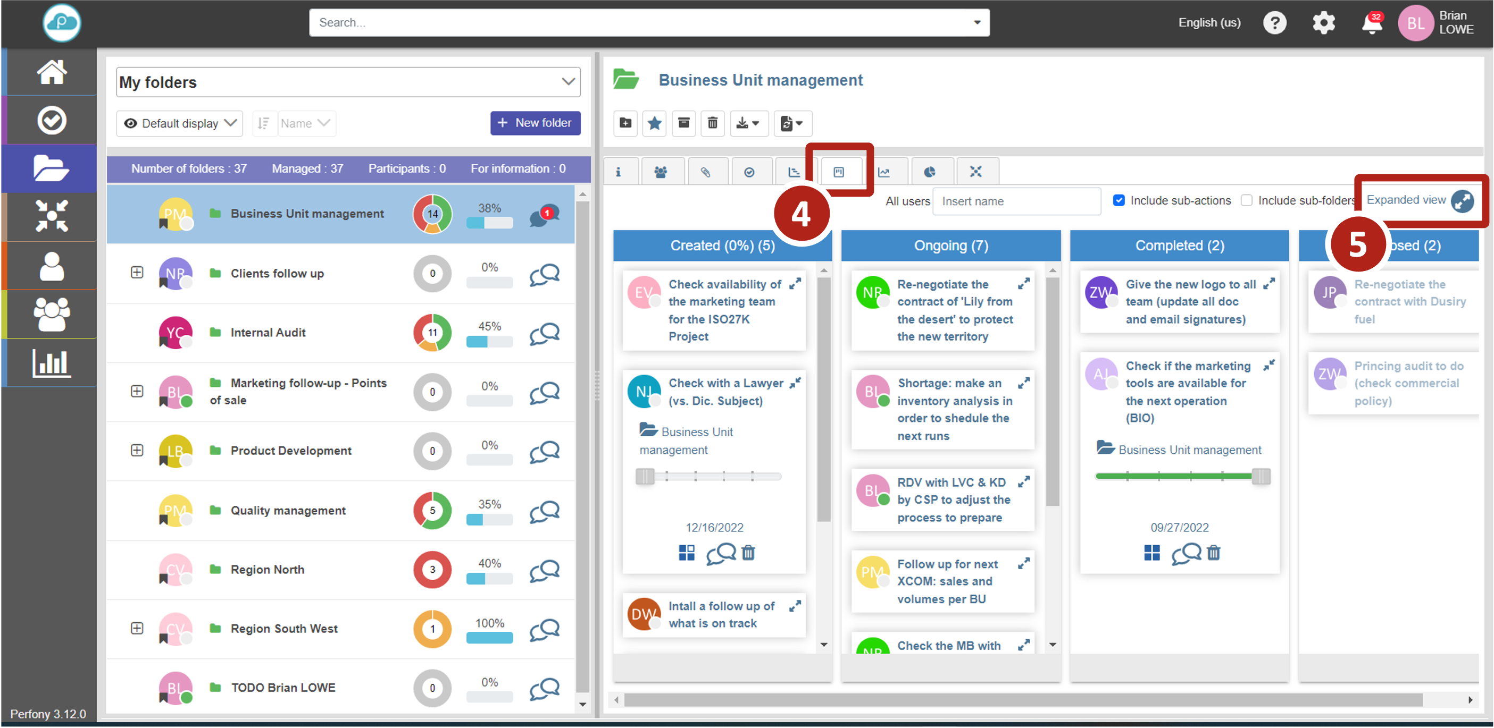
Task: Click the trash delete folder toolbar icon
Action: [712, 123]
